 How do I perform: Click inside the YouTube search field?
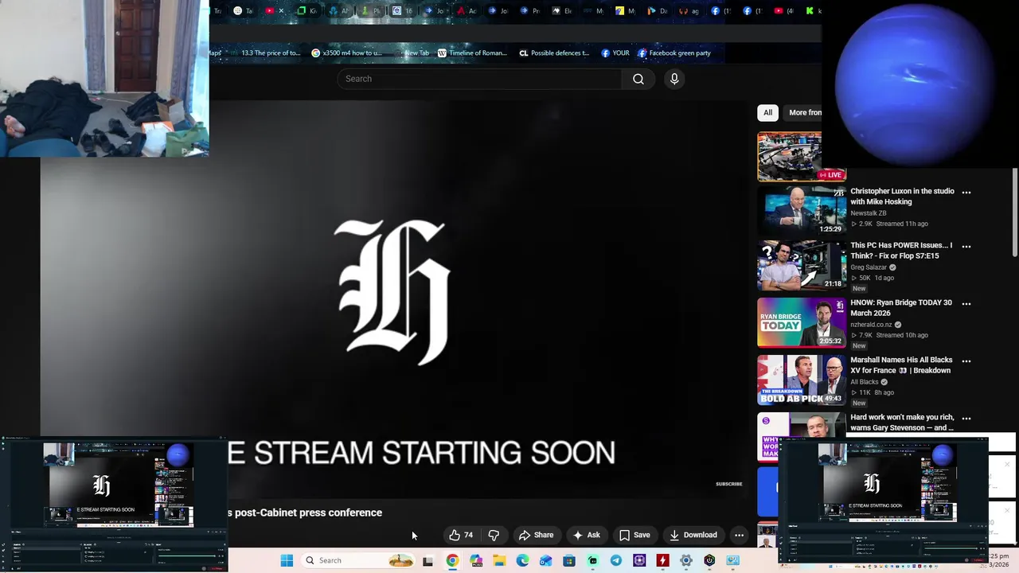pyautogui.click(x=479, y=79)
